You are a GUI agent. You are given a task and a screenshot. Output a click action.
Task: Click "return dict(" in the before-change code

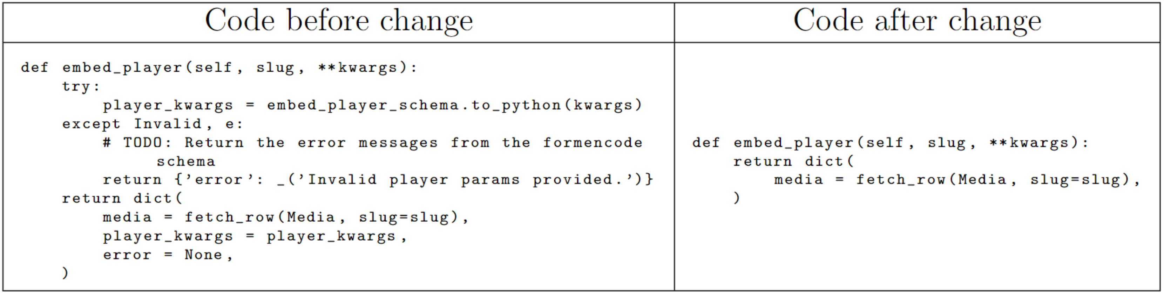(122, 199)
